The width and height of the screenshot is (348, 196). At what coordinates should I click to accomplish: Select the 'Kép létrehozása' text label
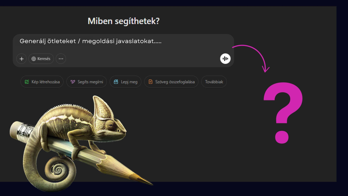pyautogui.click(x=46, y=82)
